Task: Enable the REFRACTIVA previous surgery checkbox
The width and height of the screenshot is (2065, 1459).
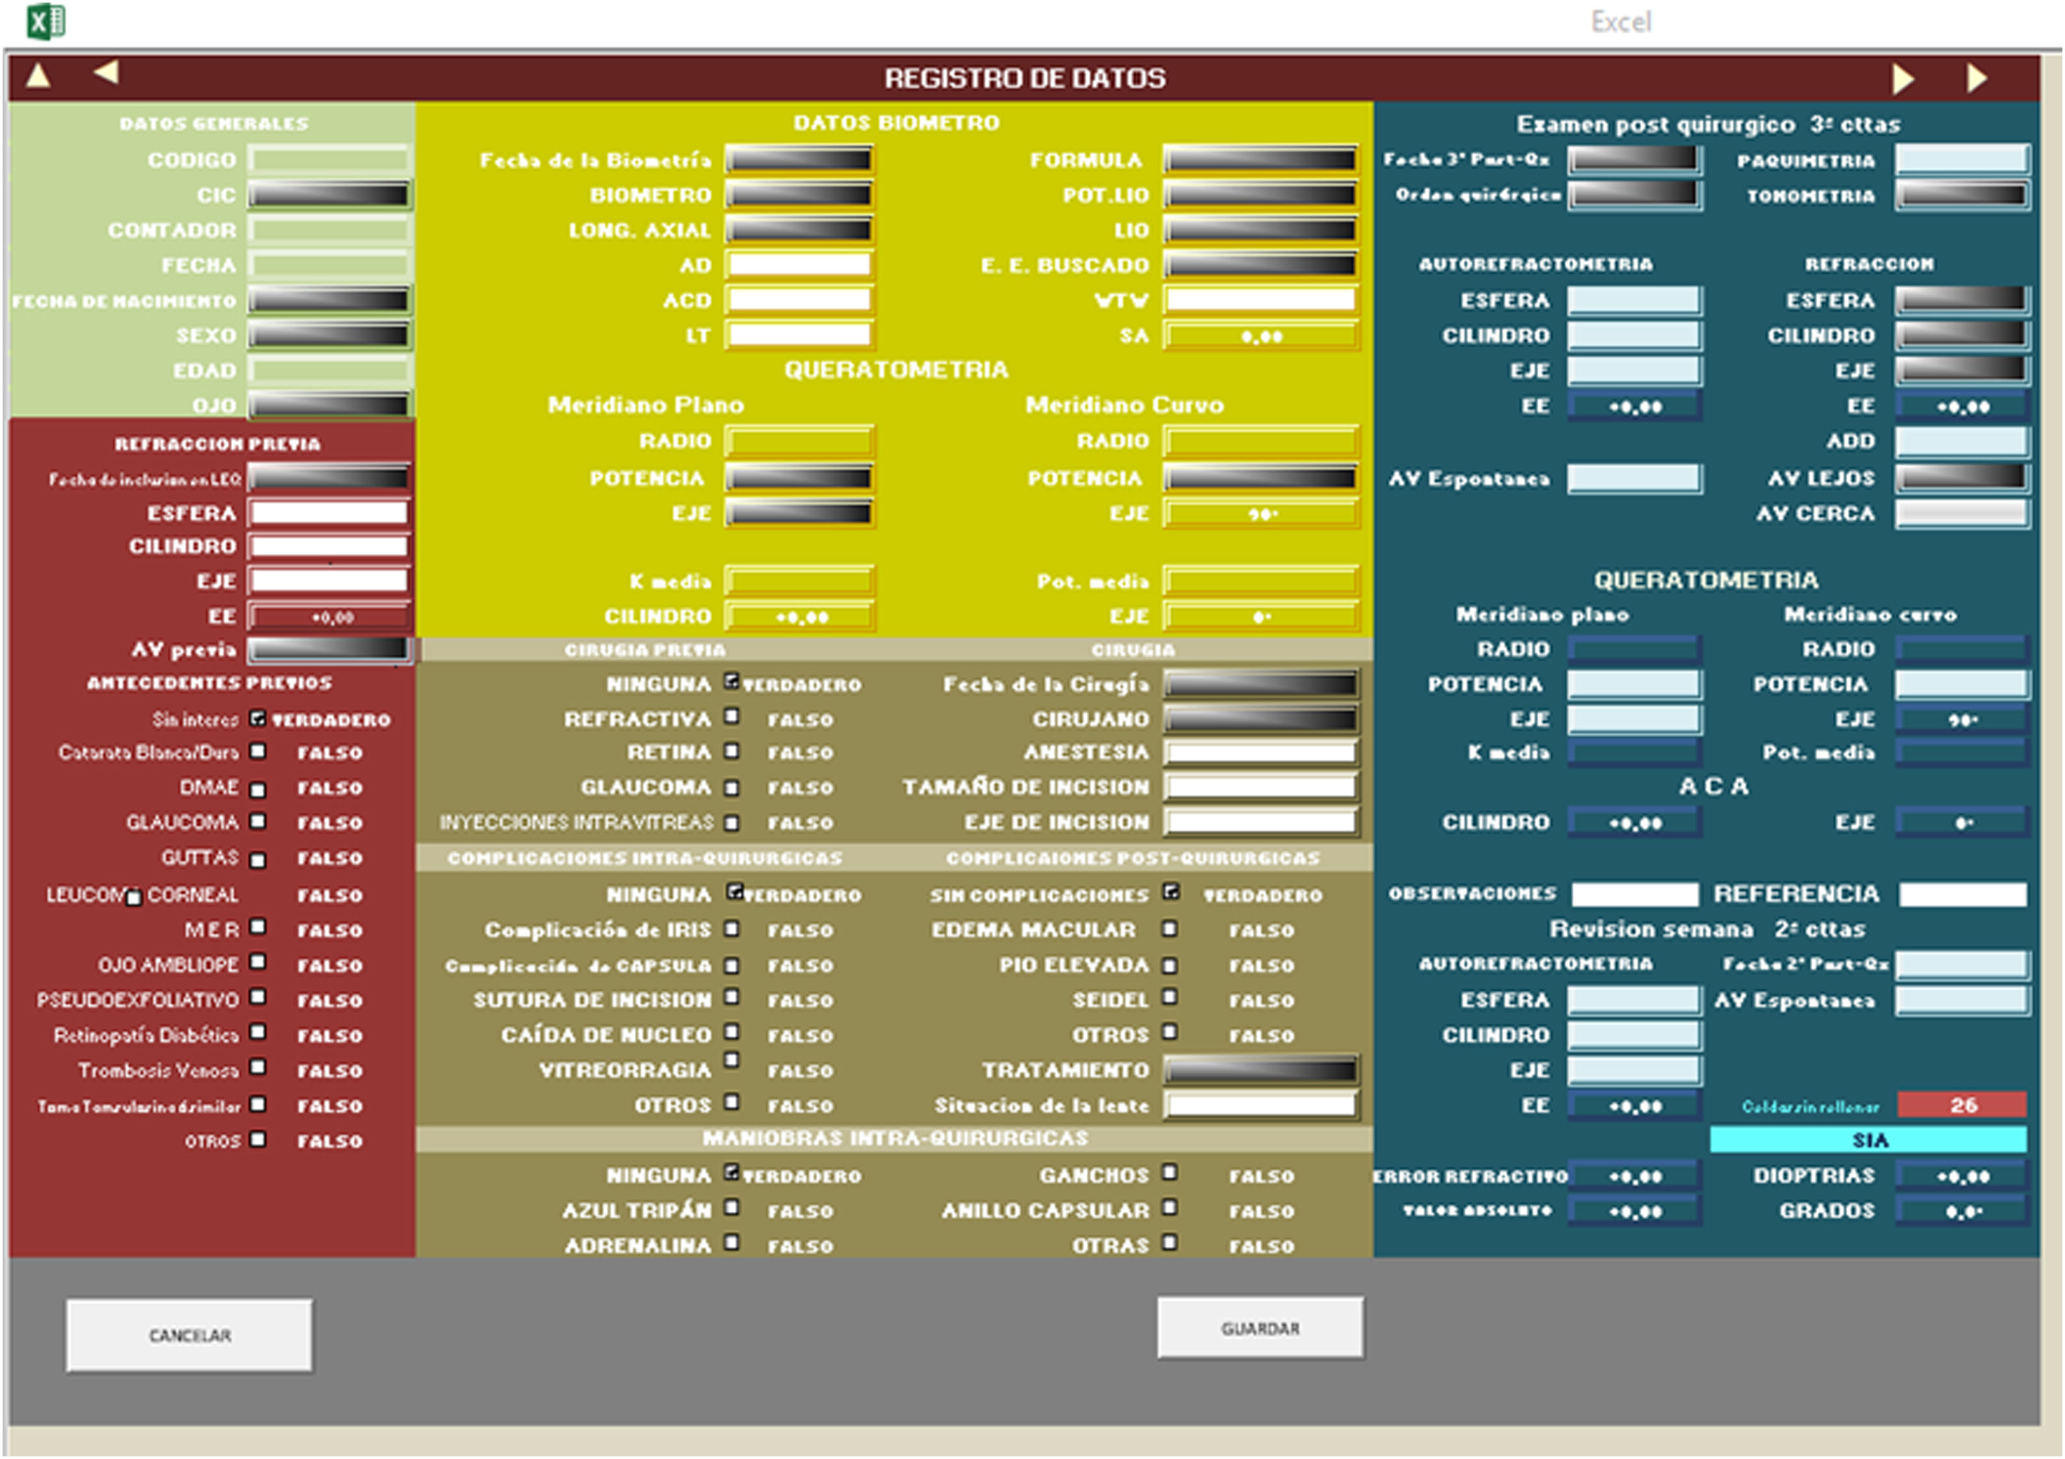Action: [x=732, y=716]
